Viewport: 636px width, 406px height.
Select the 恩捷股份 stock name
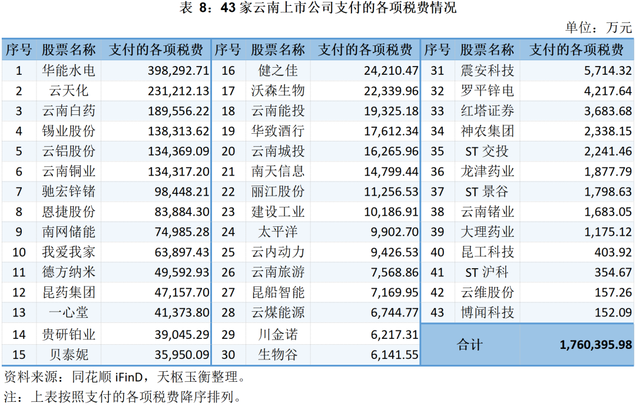click(x=68, y=212)
